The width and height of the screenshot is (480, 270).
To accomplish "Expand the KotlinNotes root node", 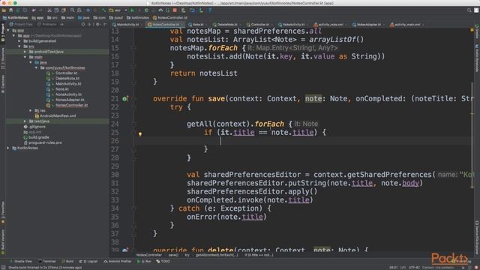I will (8, 148).
